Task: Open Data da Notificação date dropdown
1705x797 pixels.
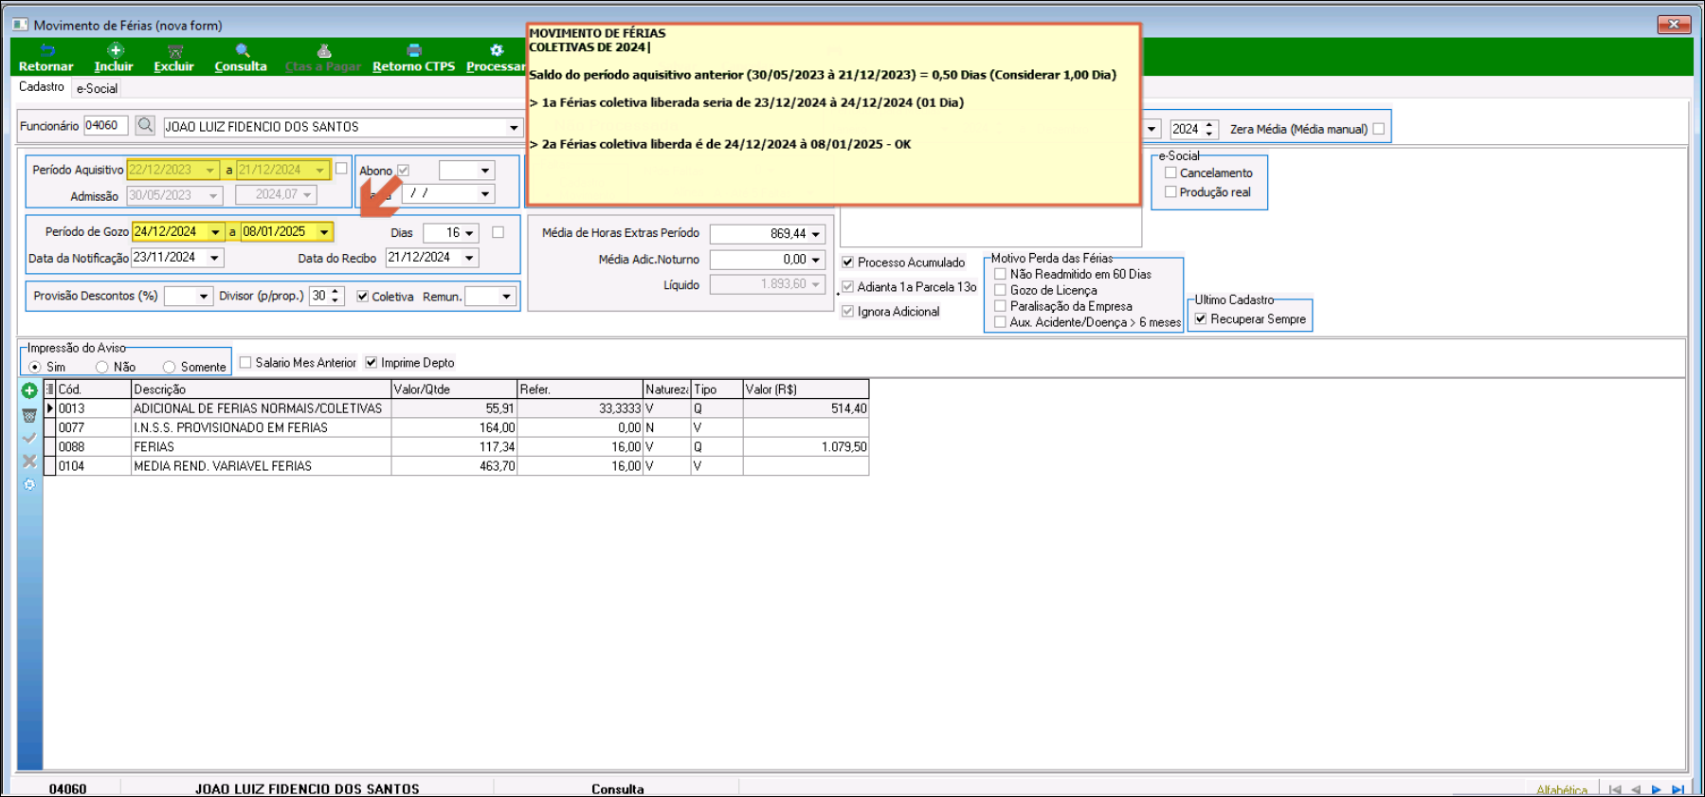Action: click(x=215, y=258)
